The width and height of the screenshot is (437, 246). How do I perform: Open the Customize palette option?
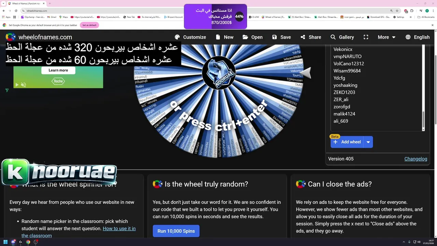tap(190, 37)
